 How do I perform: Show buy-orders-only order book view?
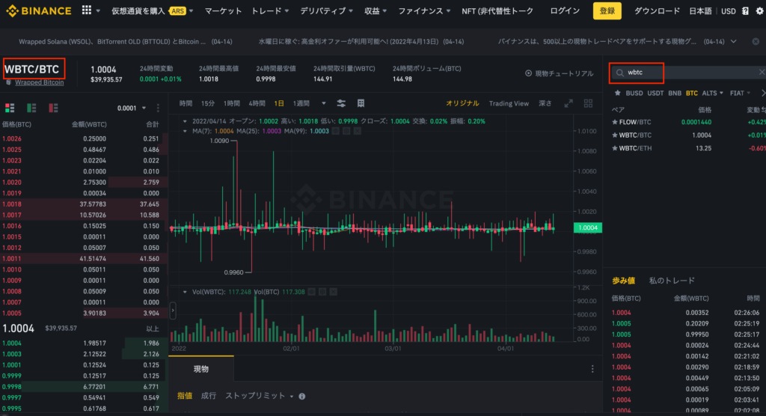click(x=31, y=108)
